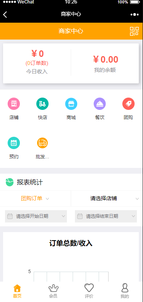Open the 请选择开始日期 start date picker
The height and width of the screenshot is (302, 143).
click(x=36, y=216)
